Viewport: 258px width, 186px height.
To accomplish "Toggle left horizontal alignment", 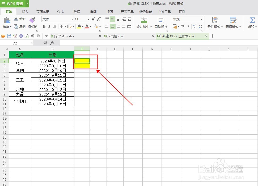I will tap(107, 26).
